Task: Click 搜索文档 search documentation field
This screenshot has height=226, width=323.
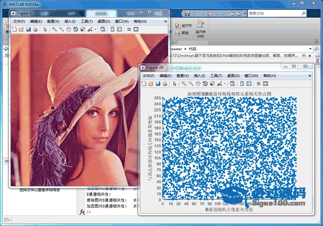Action: (x=275, y=14)
